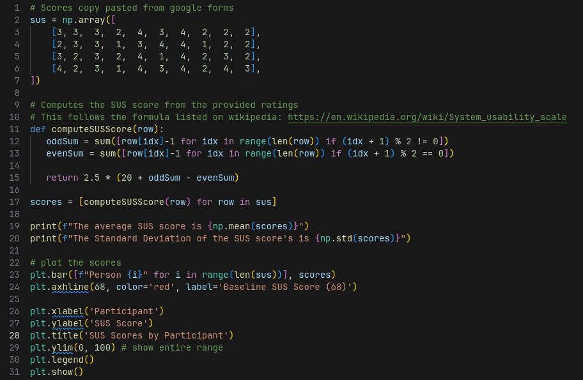The image size is (583, 380).
Task: Place cursor on the oddSum assignment line
Action: click(x=62, y=141)
